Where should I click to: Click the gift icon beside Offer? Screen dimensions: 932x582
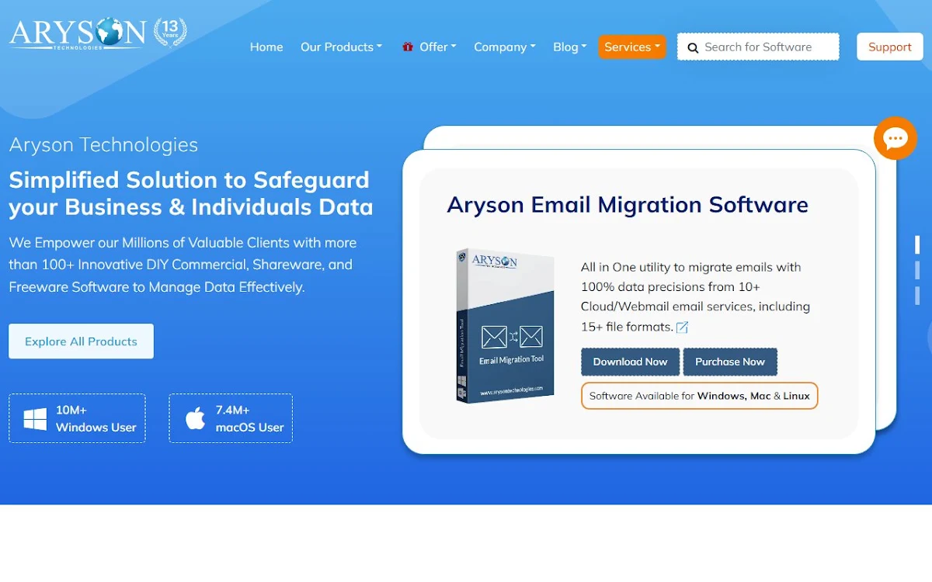[408, 47]
